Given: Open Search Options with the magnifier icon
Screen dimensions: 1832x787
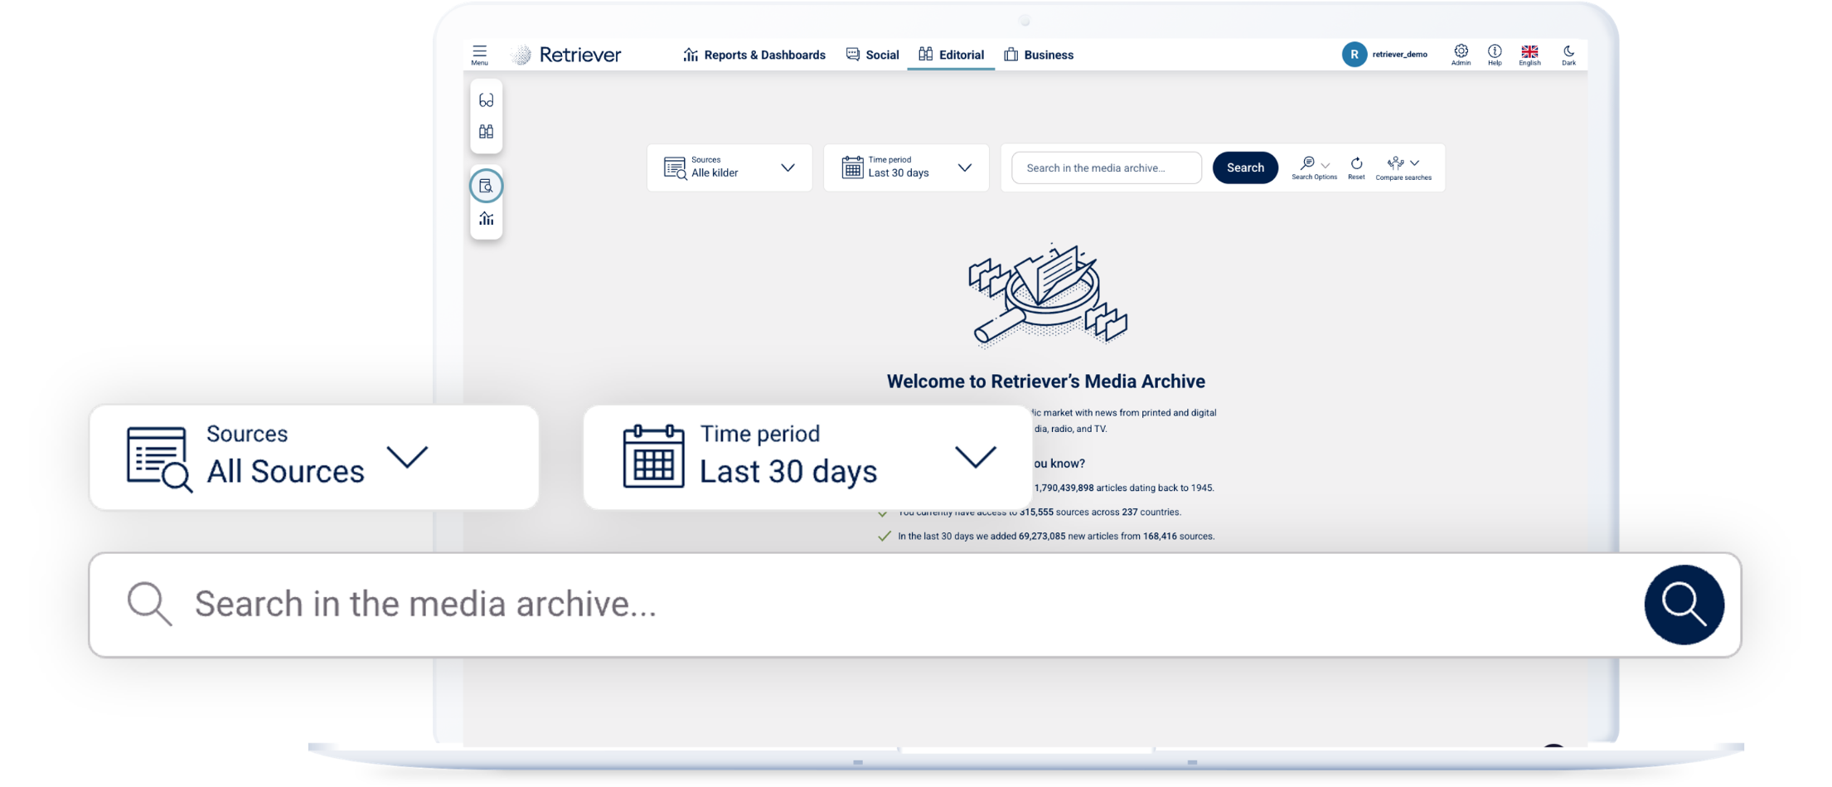Looking at the screenshot, I should 1310,163.
